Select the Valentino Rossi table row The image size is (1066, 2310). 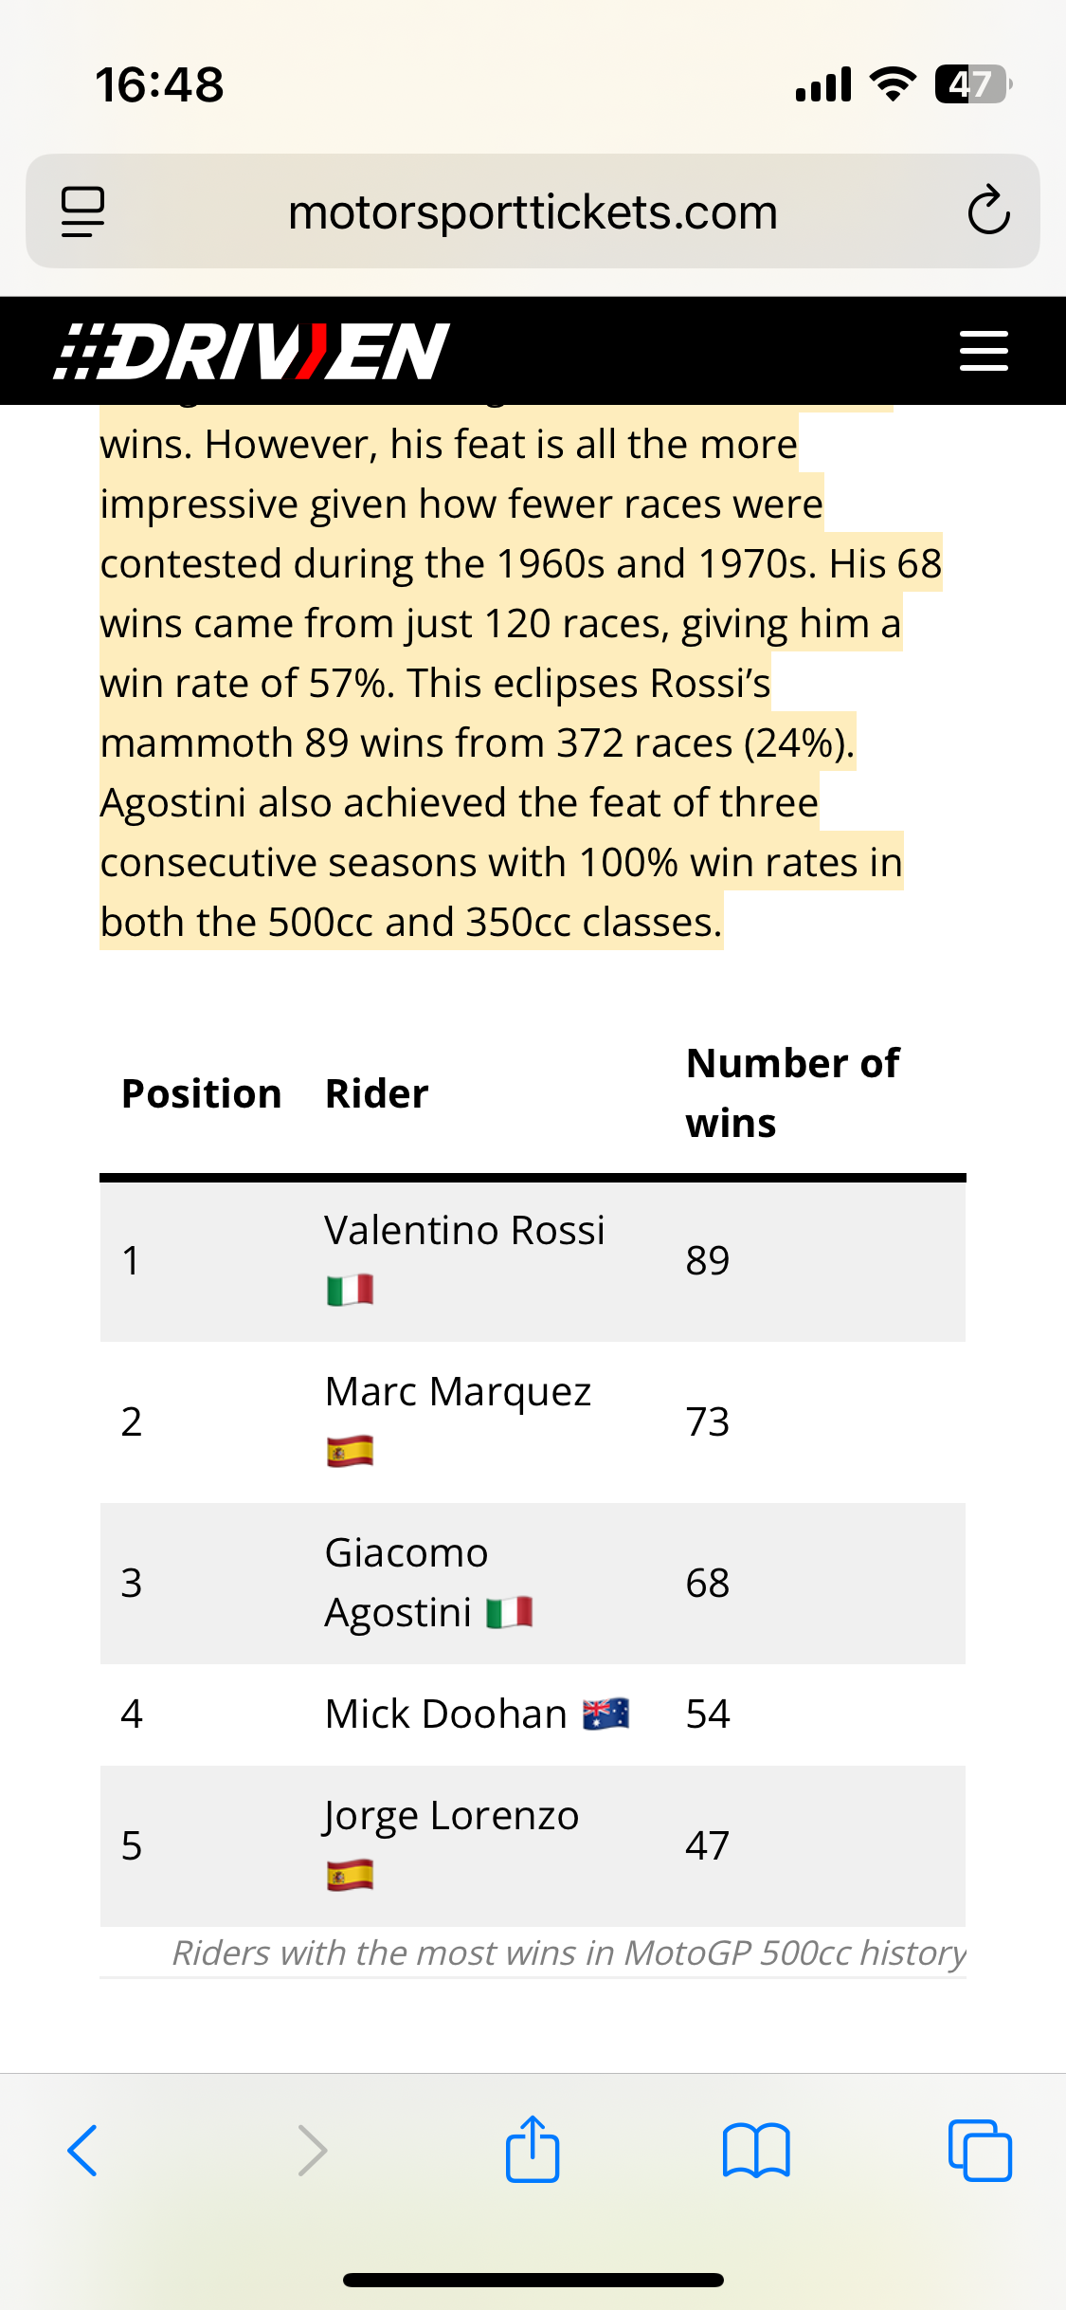533,1260
